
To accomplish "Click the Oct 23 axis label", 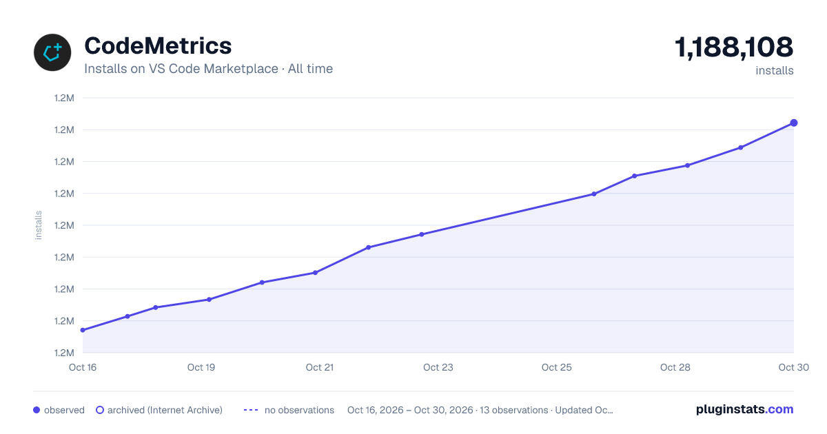I will coord(438,367).
